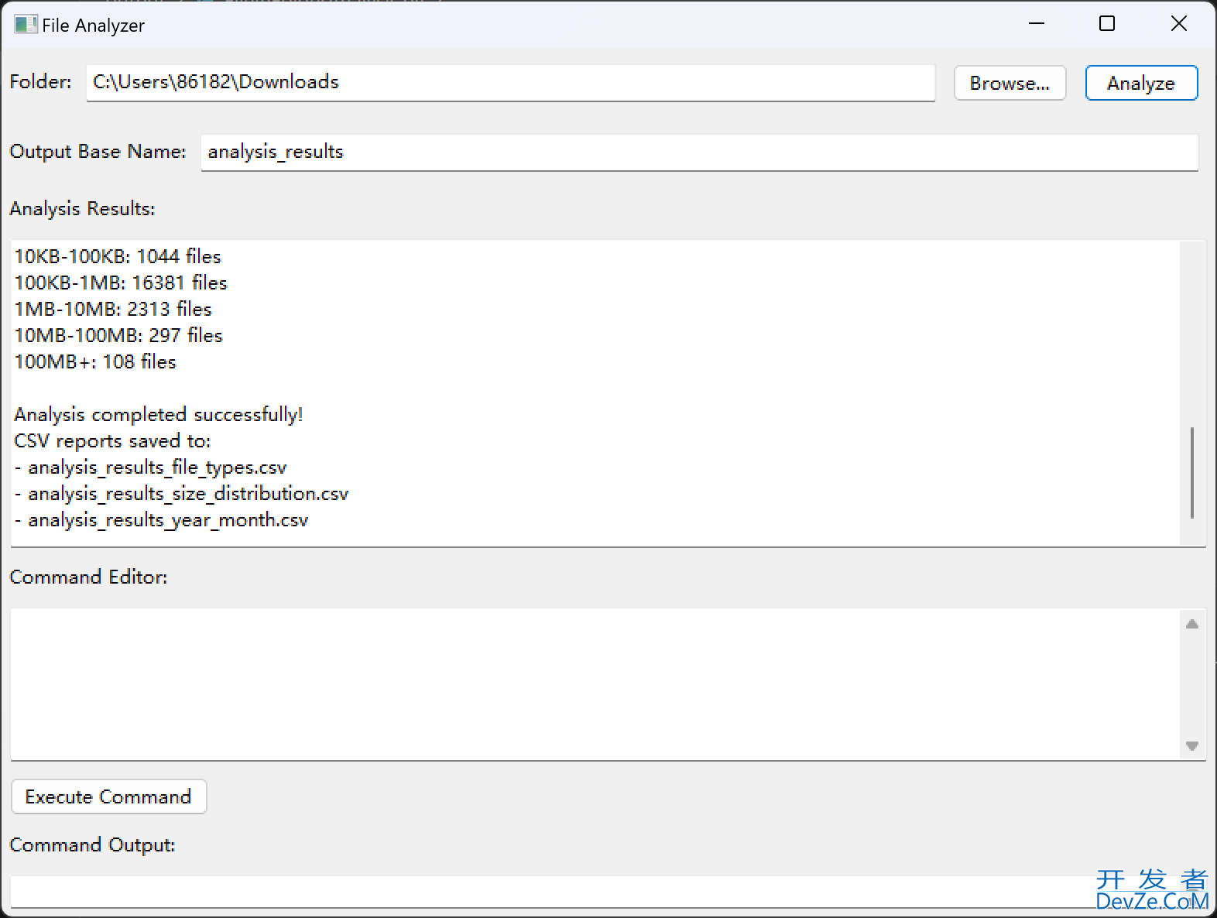This screenshot has height=918, width=1217.
Task: Run the Execute Command button
Action: [108, 796]
